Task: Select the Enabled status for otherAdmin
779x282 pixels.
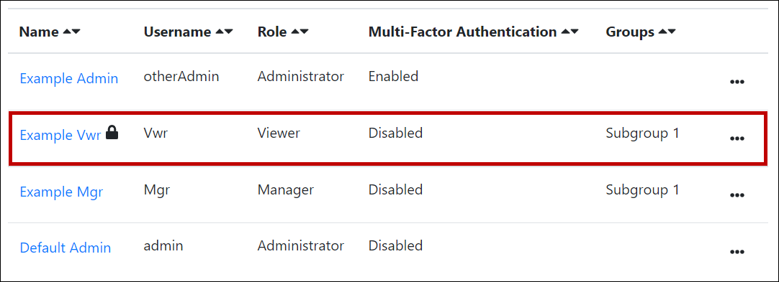Action: click(394, 76)
